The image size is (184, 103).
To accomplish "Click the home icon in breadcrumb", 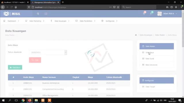I will pyautogui.click(x=136, y=35).
